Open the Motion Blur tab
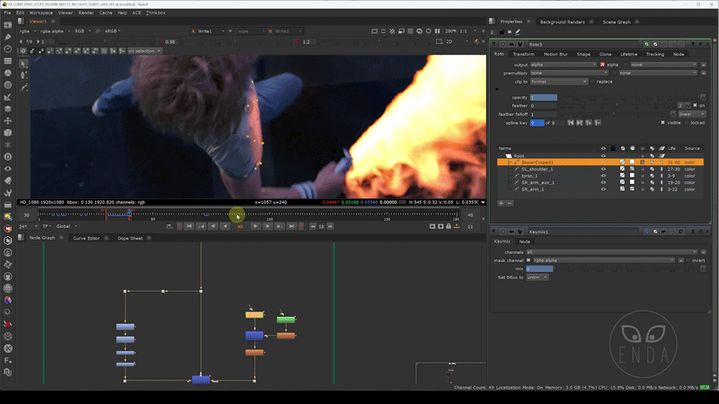The image size is (719, 404). pyautogui.click(x=555, y=54)
